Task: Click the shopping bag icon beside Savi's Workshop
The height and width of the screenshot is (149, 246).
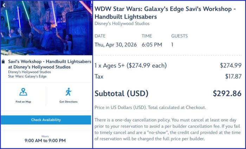Action: [3, 61]
